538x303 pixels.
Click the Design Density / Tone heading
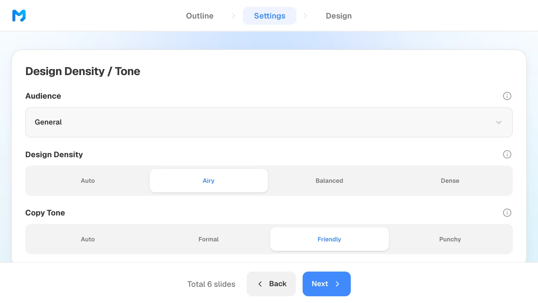click(x=83, y=71)
